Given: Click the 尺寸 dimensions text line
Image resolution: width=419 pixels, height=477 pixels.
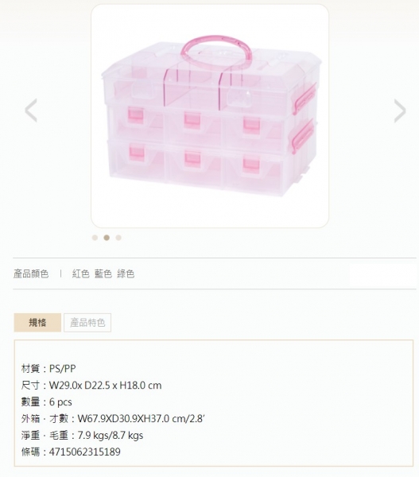Looking at the screenshot, I should point(91,386).
